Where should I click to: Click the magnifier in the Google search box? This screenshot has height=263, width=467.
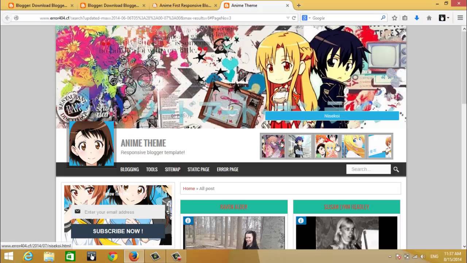point(383,18)
